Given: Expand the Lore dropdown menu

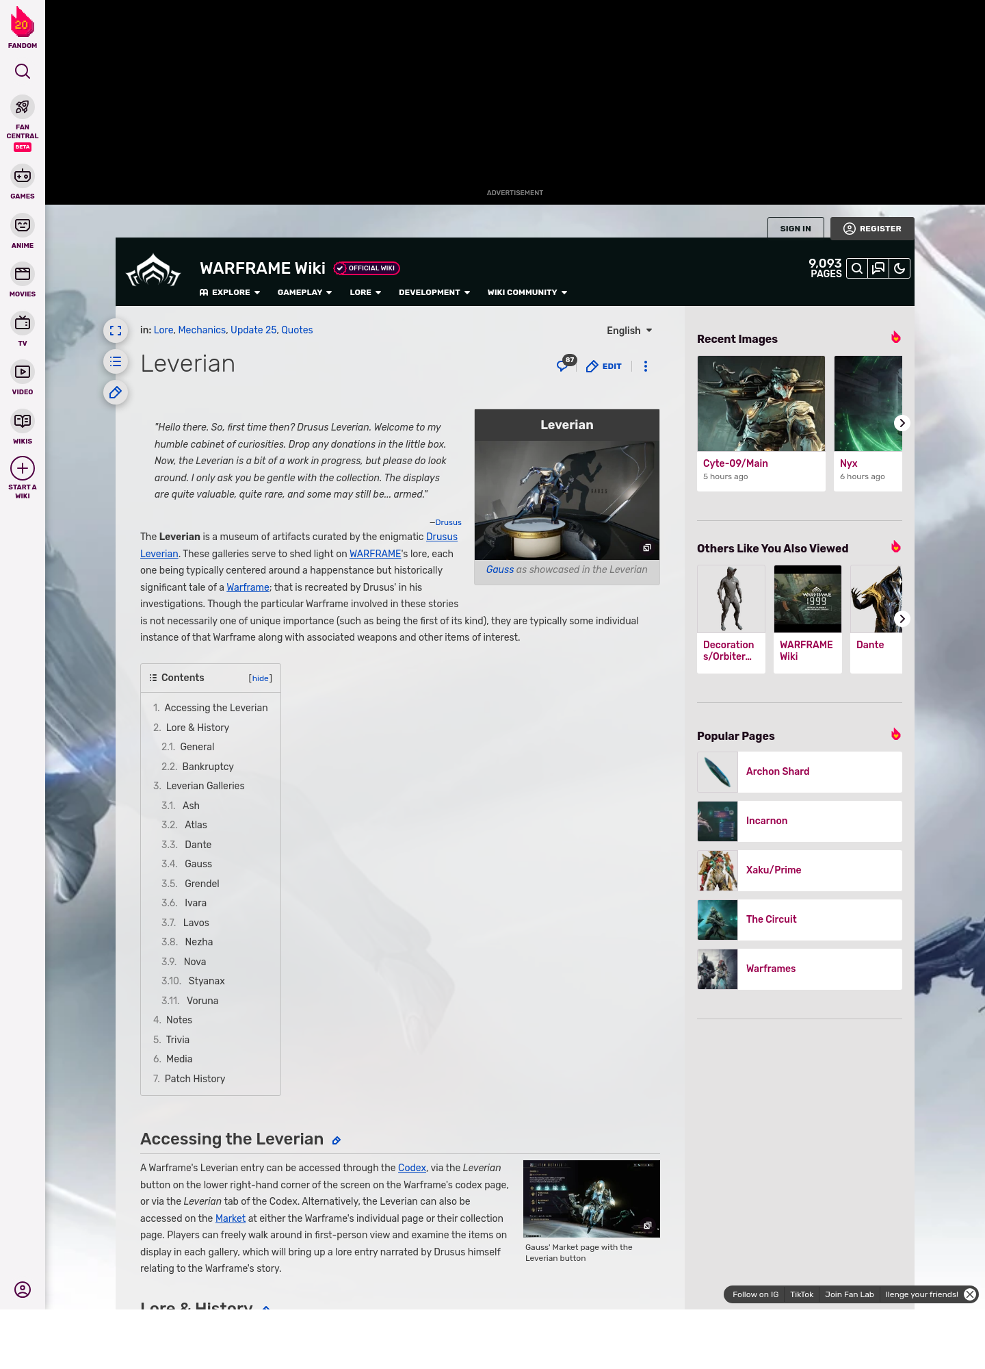Looking at the screenshot, I should [365, 292].
